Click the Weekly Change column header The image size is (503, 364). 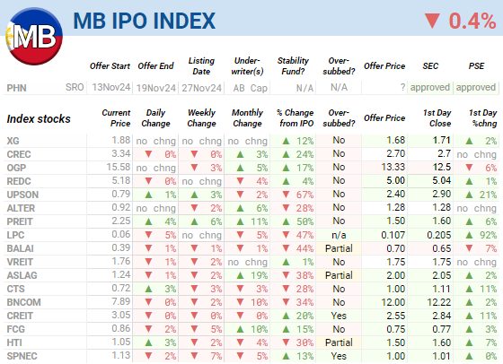(x=201, y=117)
